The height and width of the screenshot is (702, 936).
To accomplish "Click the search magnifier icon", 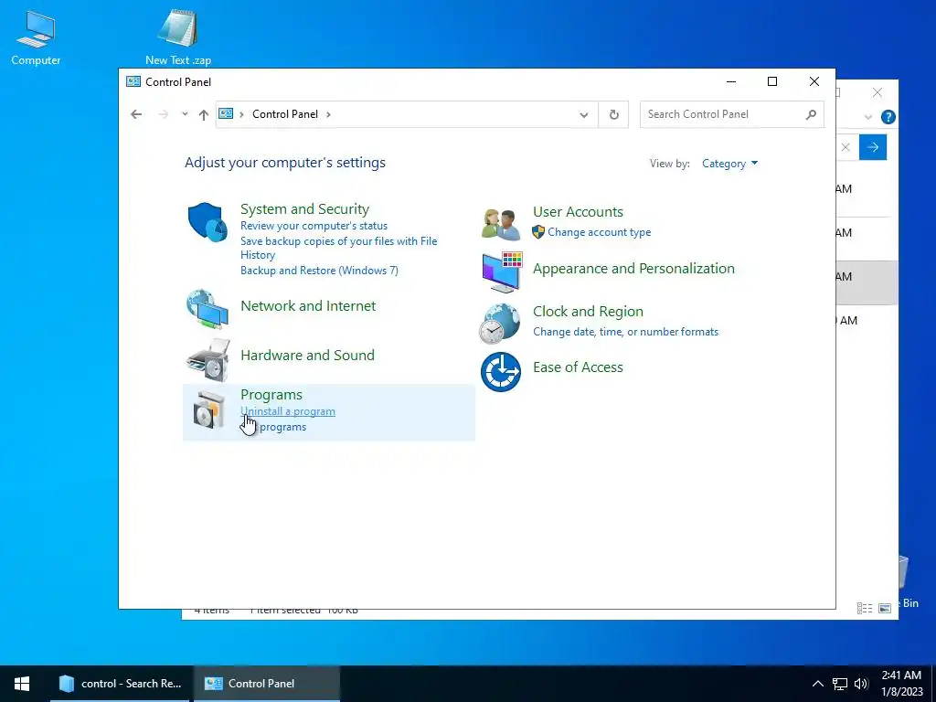I will pyautogui.click(x=811, y=114).
